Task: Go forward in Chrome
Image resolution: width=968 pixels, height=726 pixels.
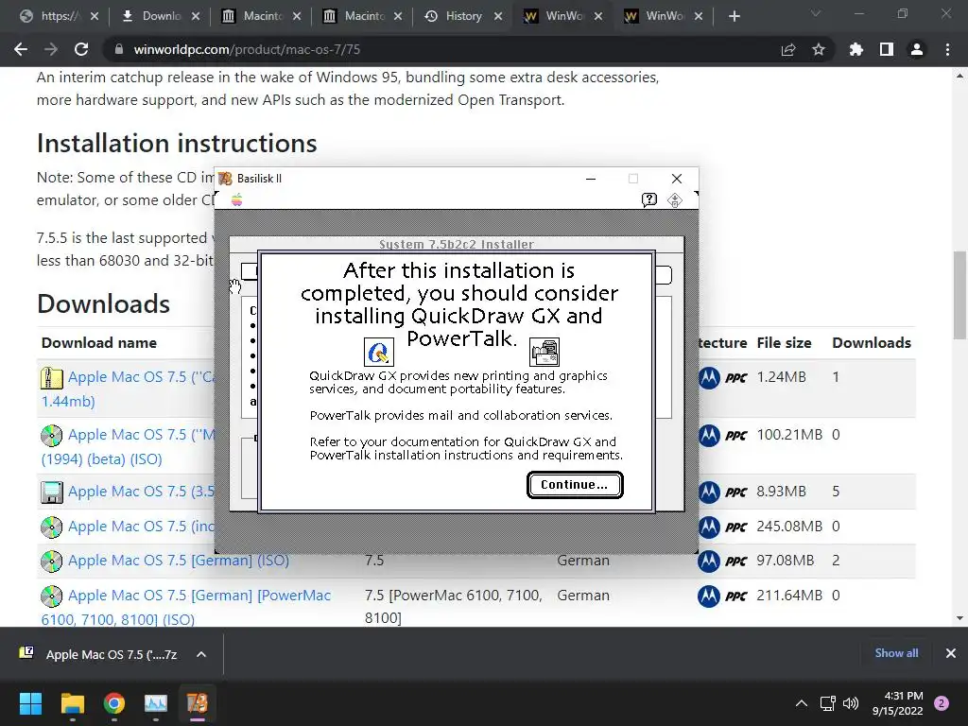Action: [51, 49]
